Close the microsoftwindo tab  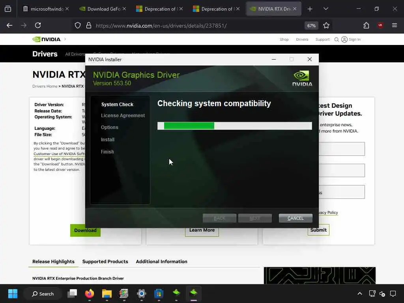pos(67,9)
